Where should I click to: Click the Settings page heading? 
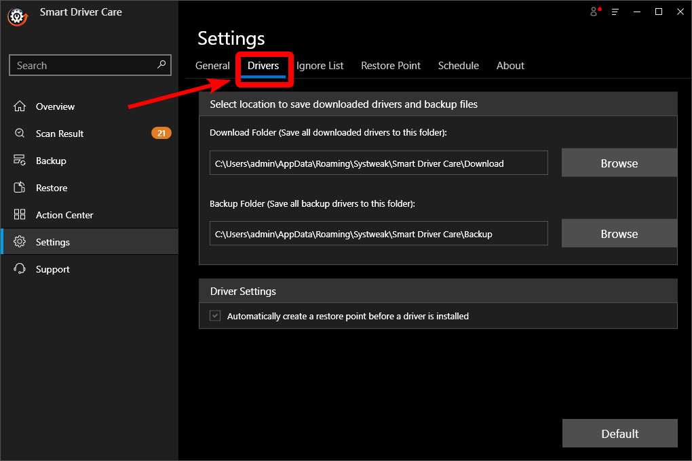pyautogui.click(x=231, y=39)
